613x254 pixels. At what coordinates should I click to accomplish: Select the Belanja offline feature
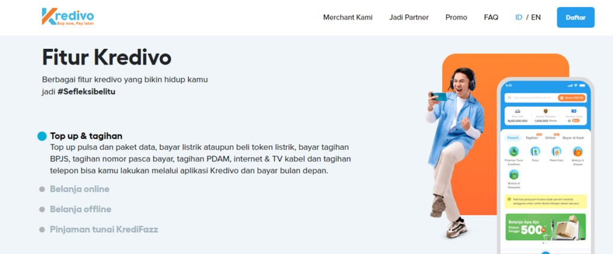click(x=81, y=209)
